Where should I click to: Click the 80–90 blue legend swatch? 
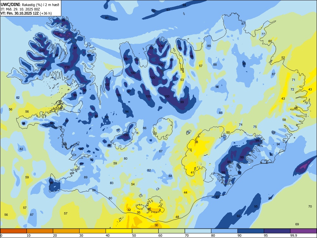pos(224,231)
